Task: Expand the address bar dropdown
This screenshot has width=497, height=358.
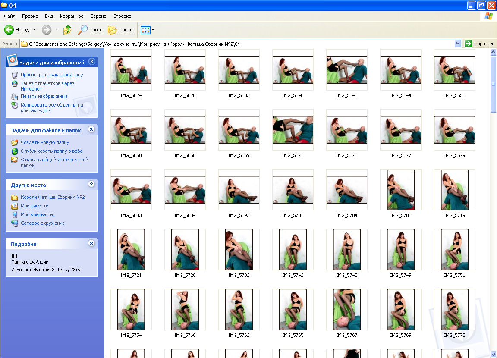Action: pos(458,44)
